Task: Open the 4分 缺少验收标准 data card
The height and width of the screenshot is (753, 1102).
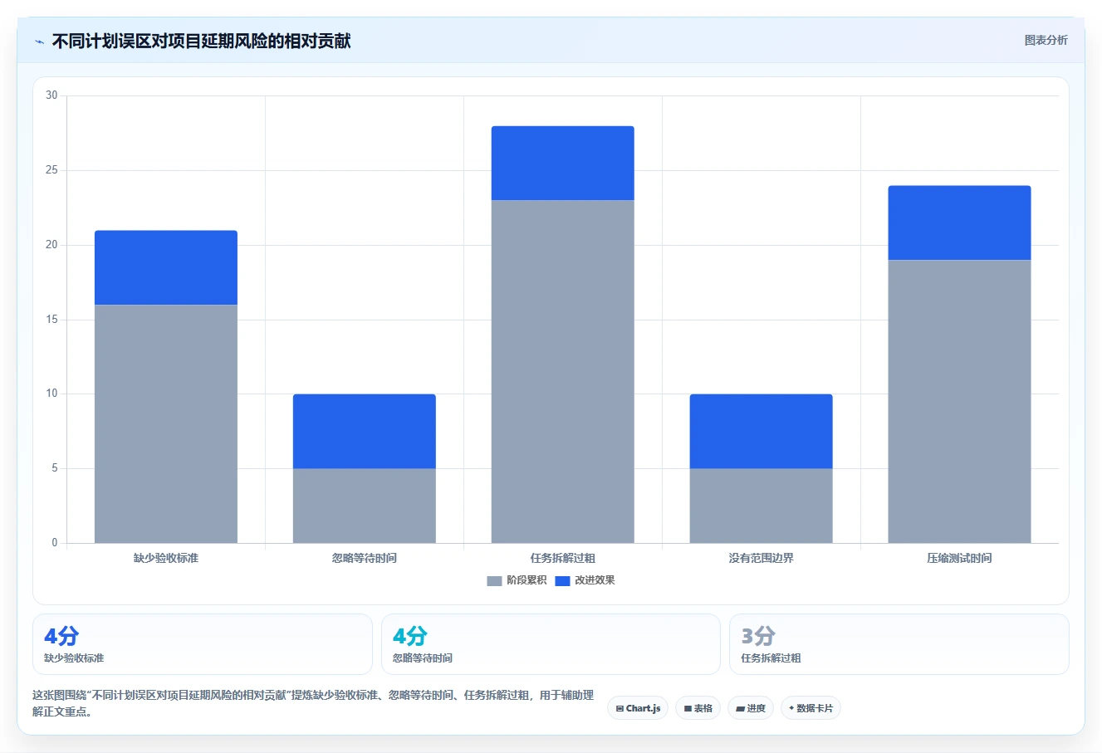Action: click(x=203, y=644)
